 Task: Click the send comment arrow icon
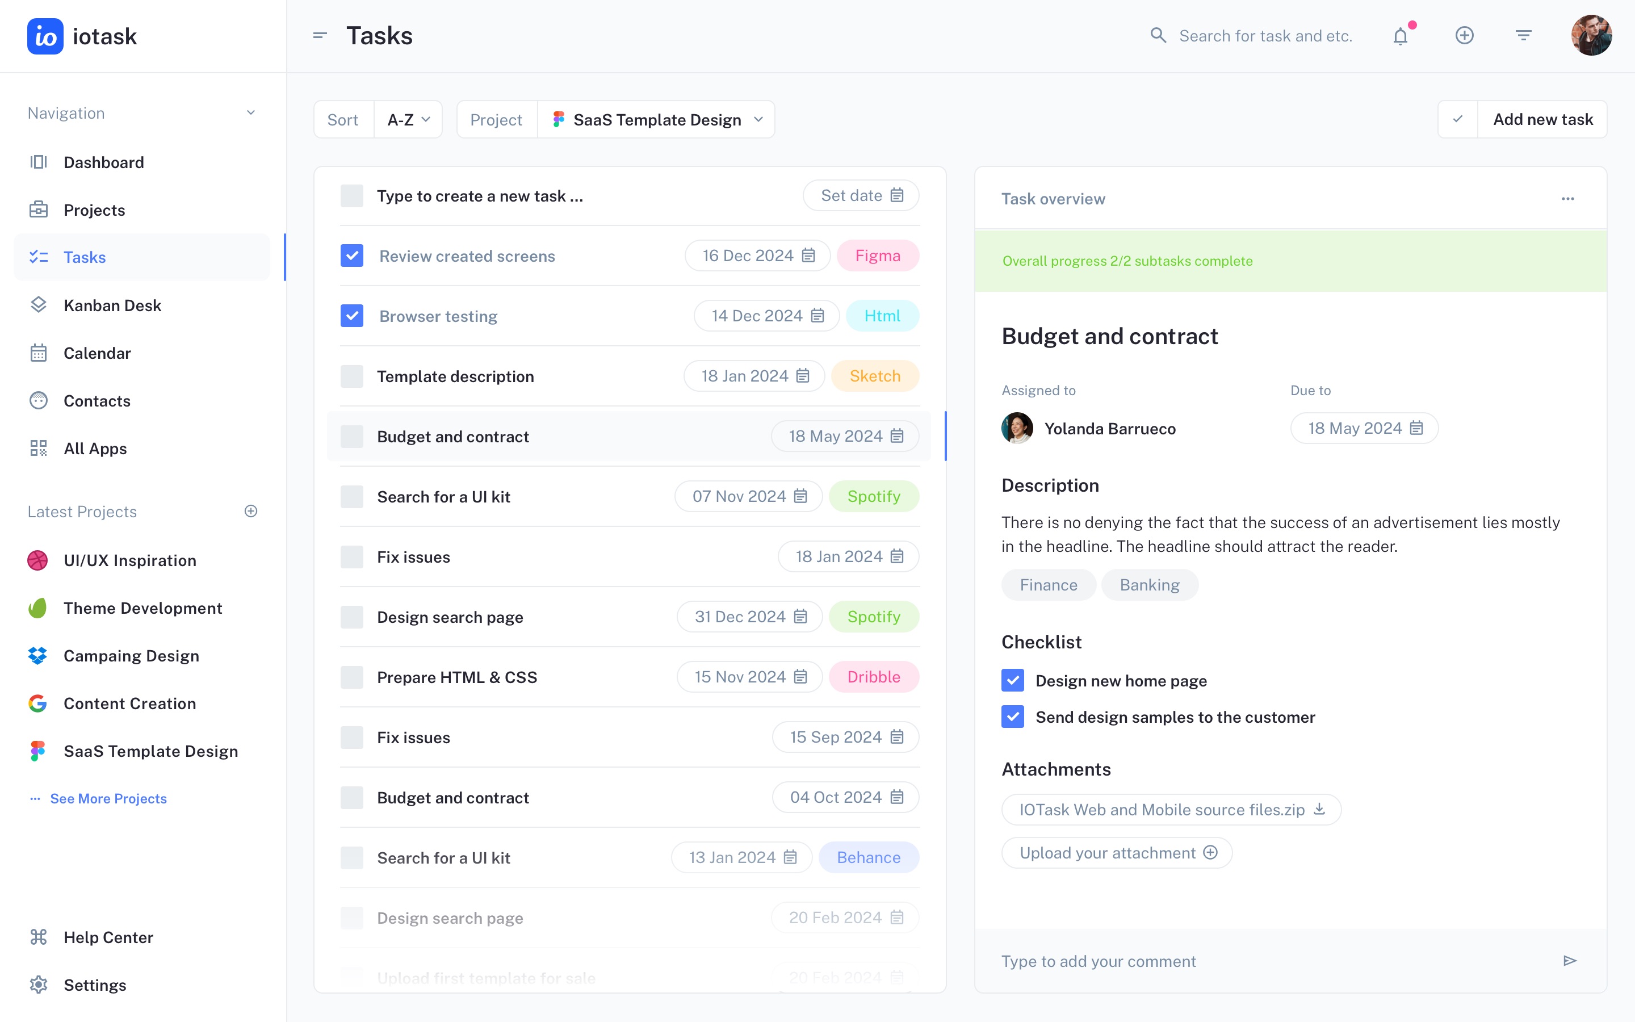[x=1570, y=961]
